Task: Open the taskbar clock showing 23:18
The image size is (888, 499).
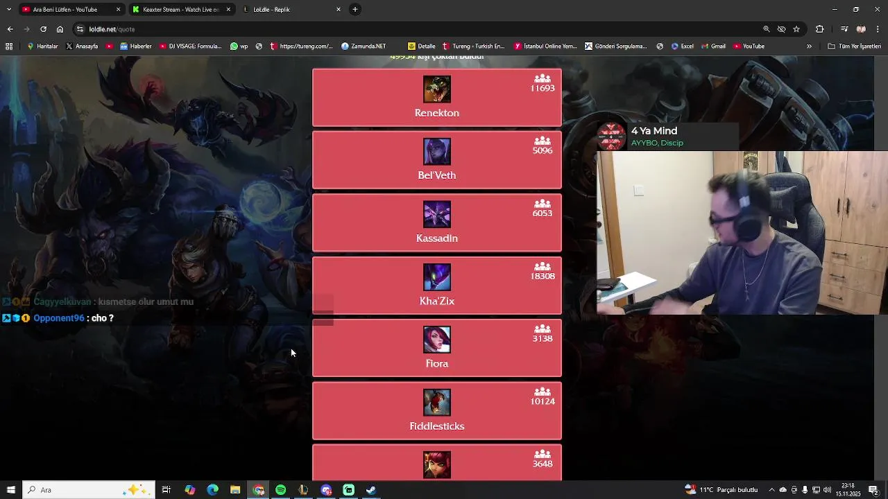Action: pyautogui.click(x=848, y=490)
